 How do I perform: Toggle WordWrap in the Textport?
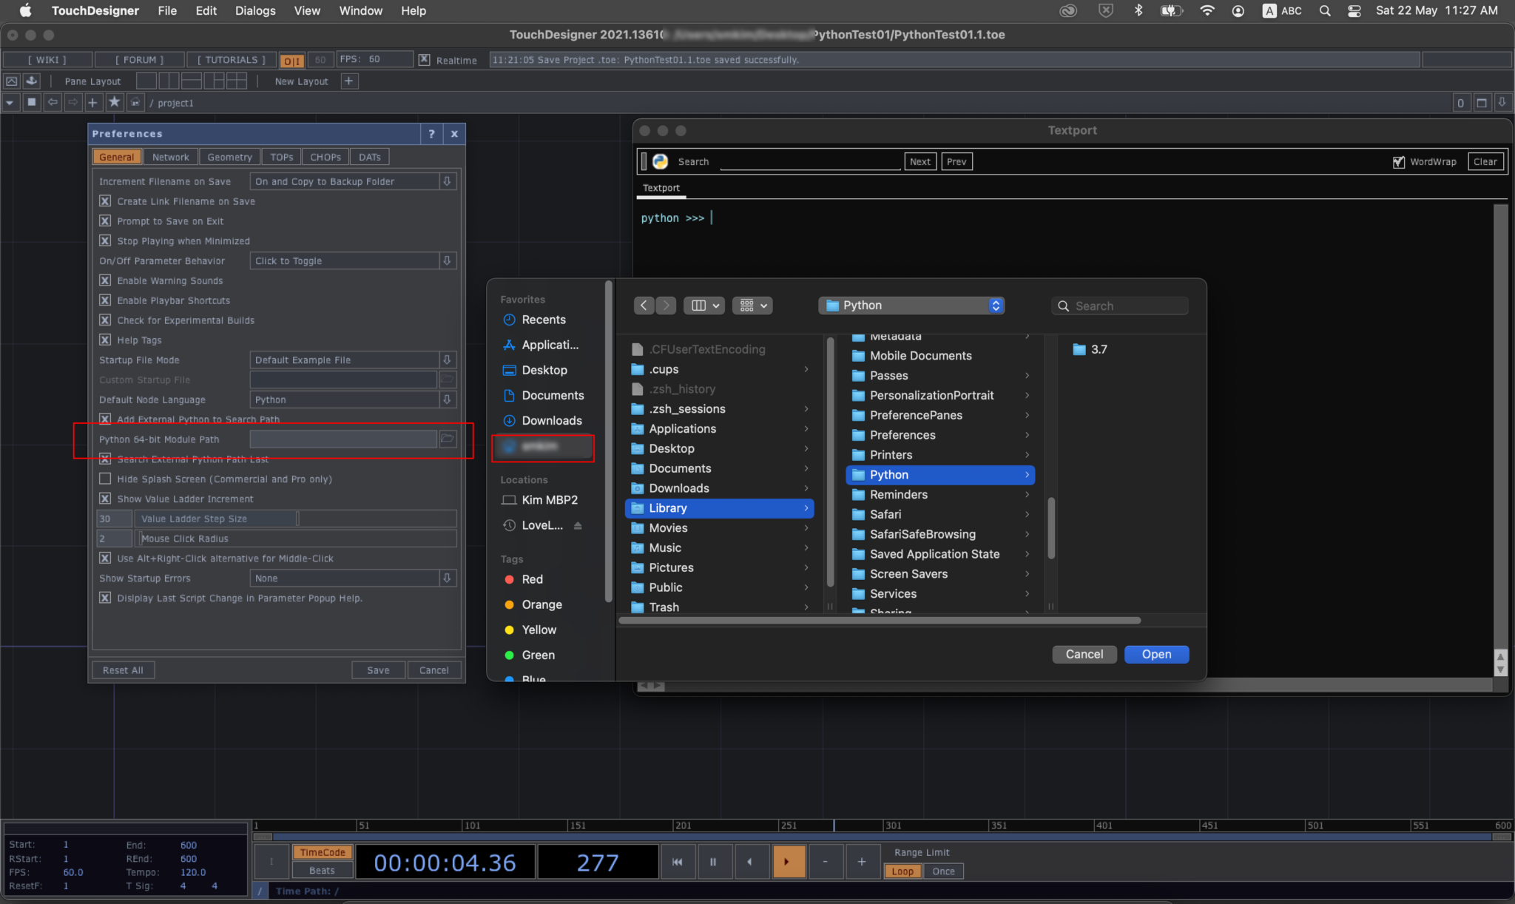pyautogui.click(x=1399, y=161)
